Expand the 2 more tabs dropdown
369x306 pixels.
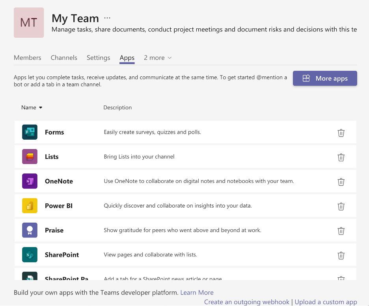click(x=158, y=57)
